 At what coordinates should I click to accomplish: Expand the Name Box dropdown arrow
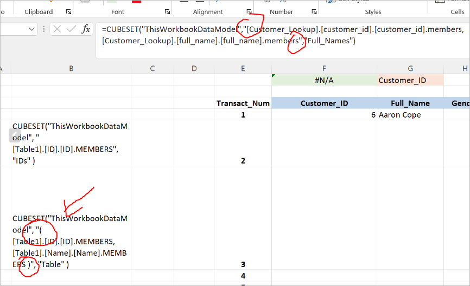(x=31, y=29)
